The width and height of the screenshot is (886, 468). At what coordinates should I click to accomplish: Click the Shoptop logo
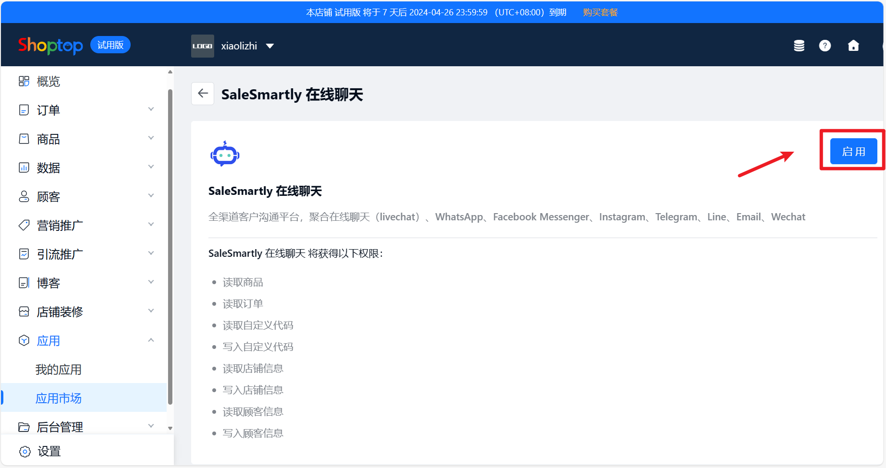50,46
